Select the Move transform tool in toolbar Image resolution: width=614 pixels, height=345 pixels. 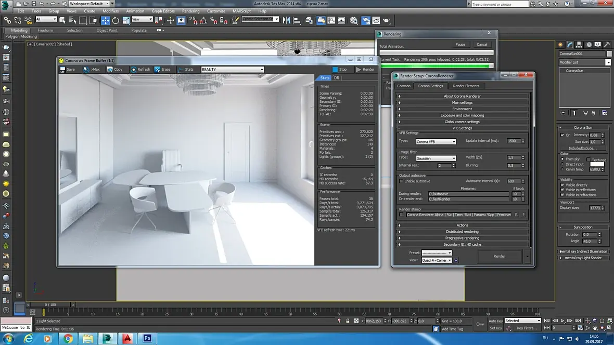tap(106, 20)
